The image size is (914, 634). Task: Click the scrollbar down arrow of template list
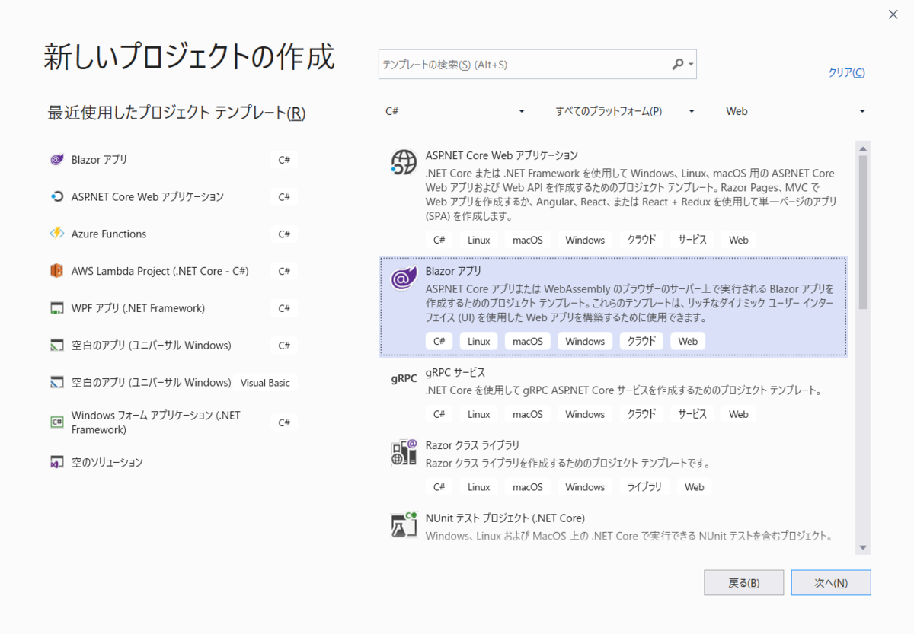point(863,547)
